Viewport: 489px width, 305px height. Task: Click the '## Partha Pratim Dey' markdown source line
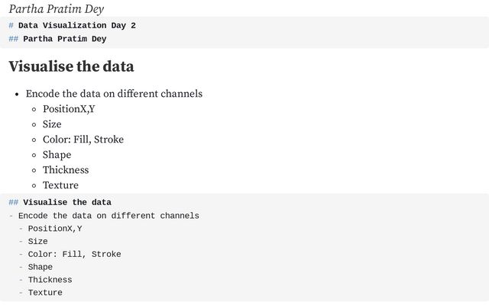(x=58, y=39)
